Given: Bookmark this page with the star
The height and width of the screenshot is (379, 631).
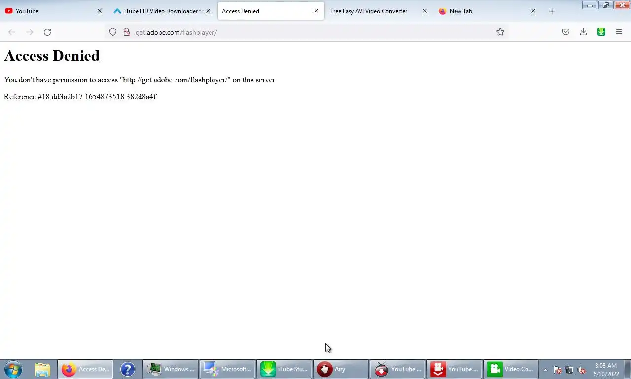Looking at the screenshot, I should point(500,32).
